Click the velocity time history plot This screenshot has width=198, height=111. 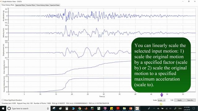[102, 33]
